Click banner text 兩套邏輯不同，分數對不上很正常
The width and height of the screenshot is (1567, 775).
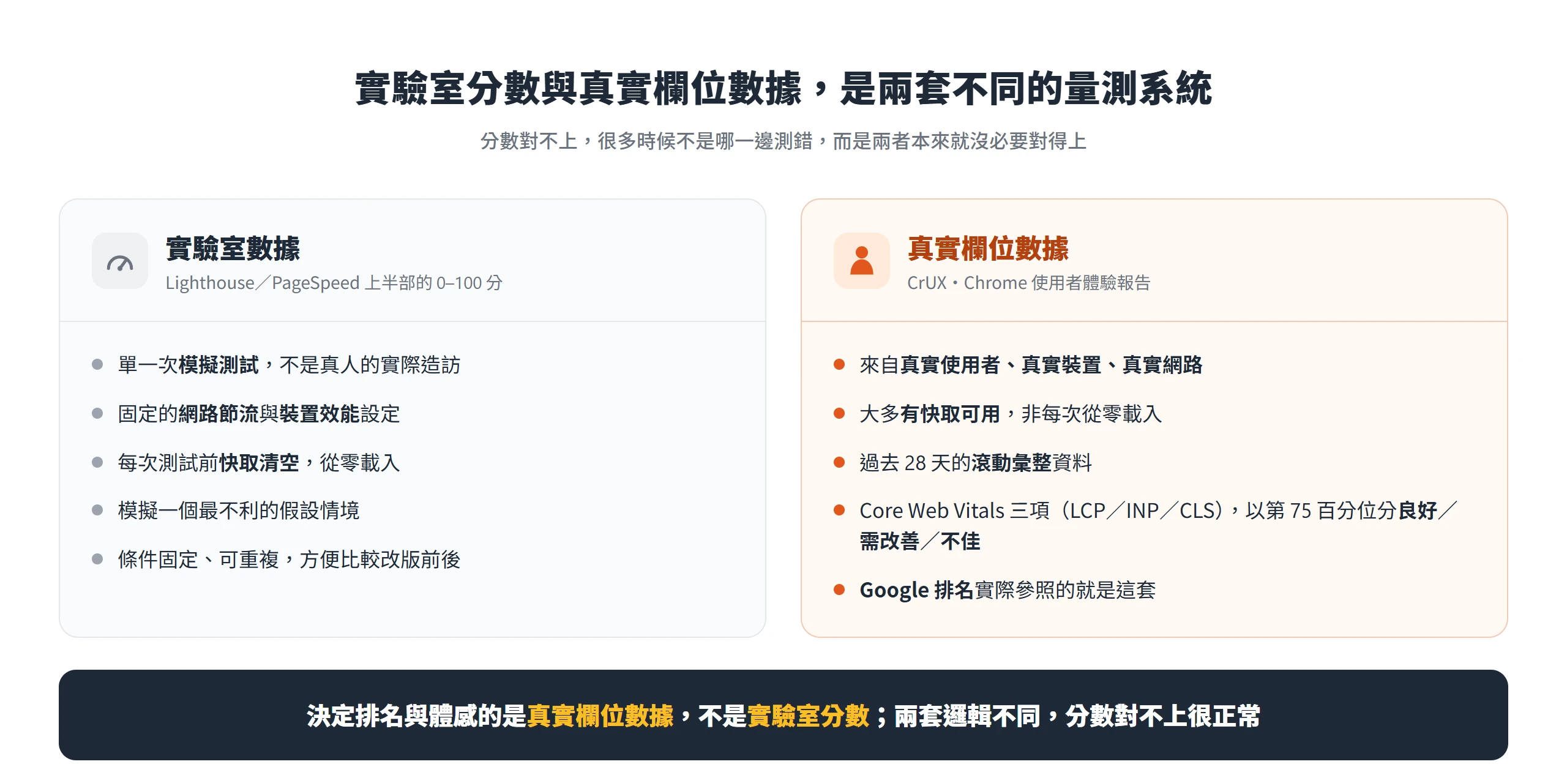(1077, 716)
